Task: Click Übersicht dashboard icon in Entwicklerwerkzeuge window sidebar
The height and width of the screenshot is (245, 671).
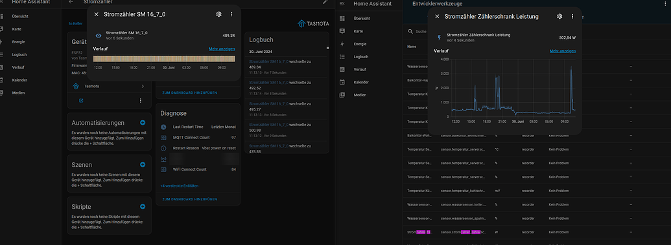Action: click(342, 18)
